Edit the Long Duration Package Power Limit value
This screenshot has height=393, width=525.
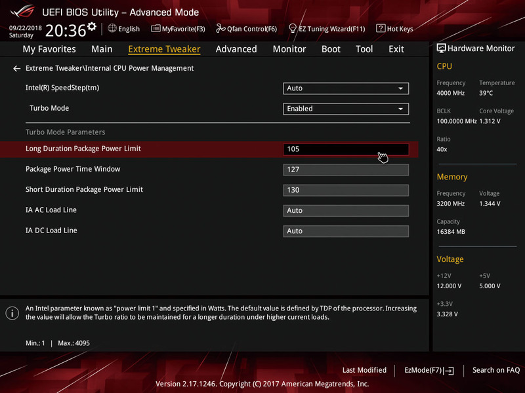(x=345, y=149)
